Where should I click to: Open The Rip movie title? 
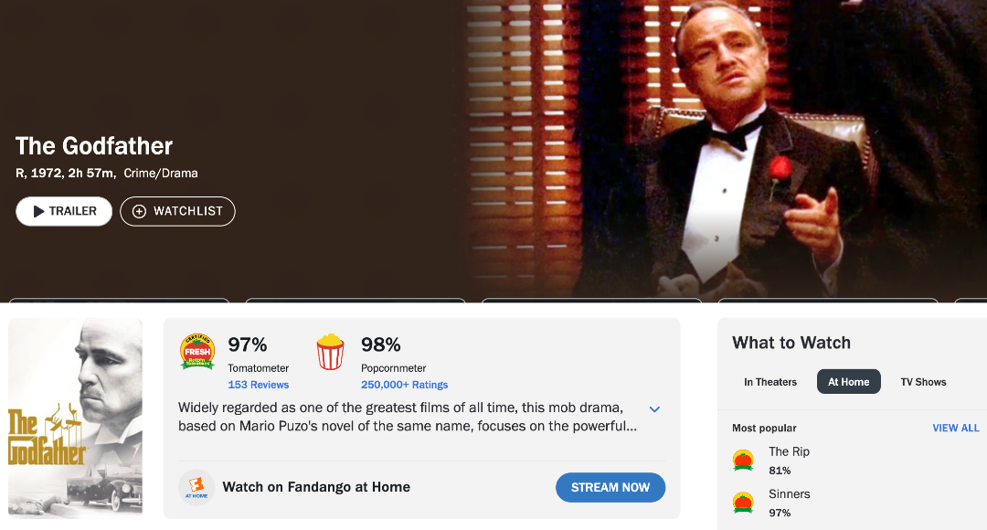pos(789,451)
